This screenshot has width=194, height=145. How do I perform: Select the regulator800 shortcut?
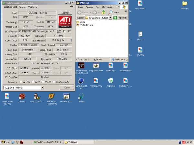click(66, 98)
